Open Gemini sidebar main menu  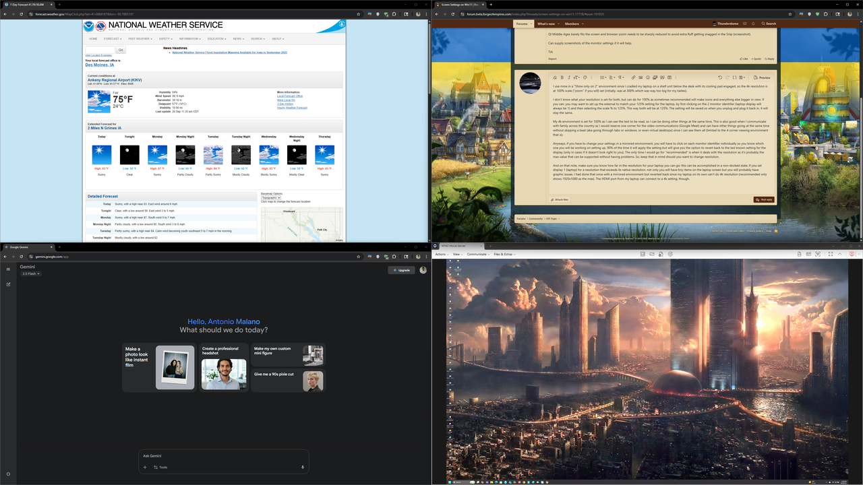click(x=8, y=269)
